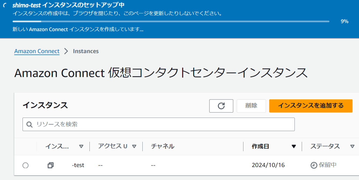Click the 作成日 column header label
Viewport: 359px width, 180px height.
(260, 146)
